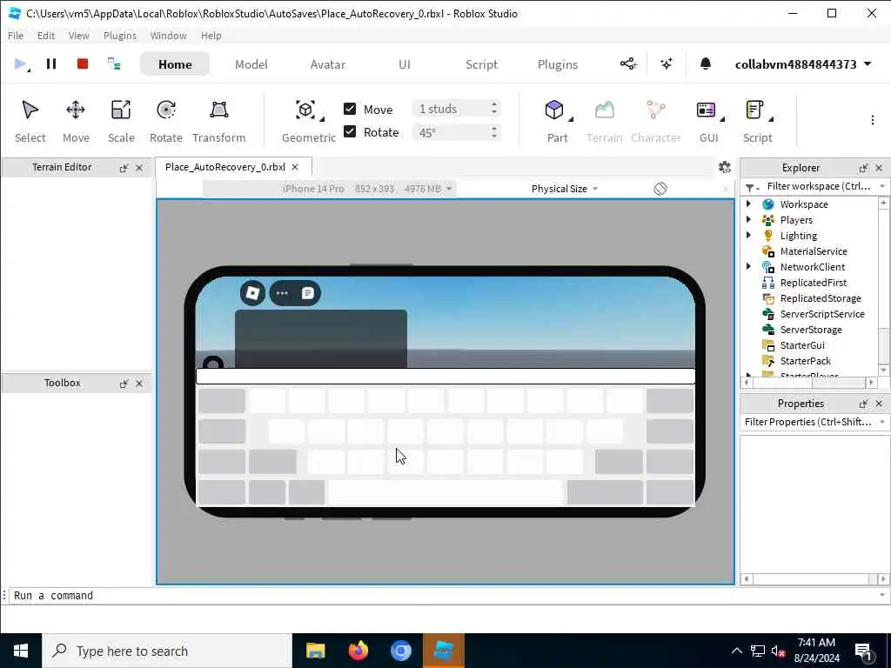This screenshot has height=668, width=891.
Task: Close the Terrain Editor panel
Action: tap(139, 168)
